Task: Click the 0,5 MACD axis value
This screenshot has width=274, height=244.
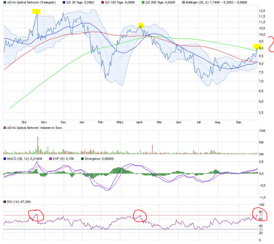Action: 261,162
